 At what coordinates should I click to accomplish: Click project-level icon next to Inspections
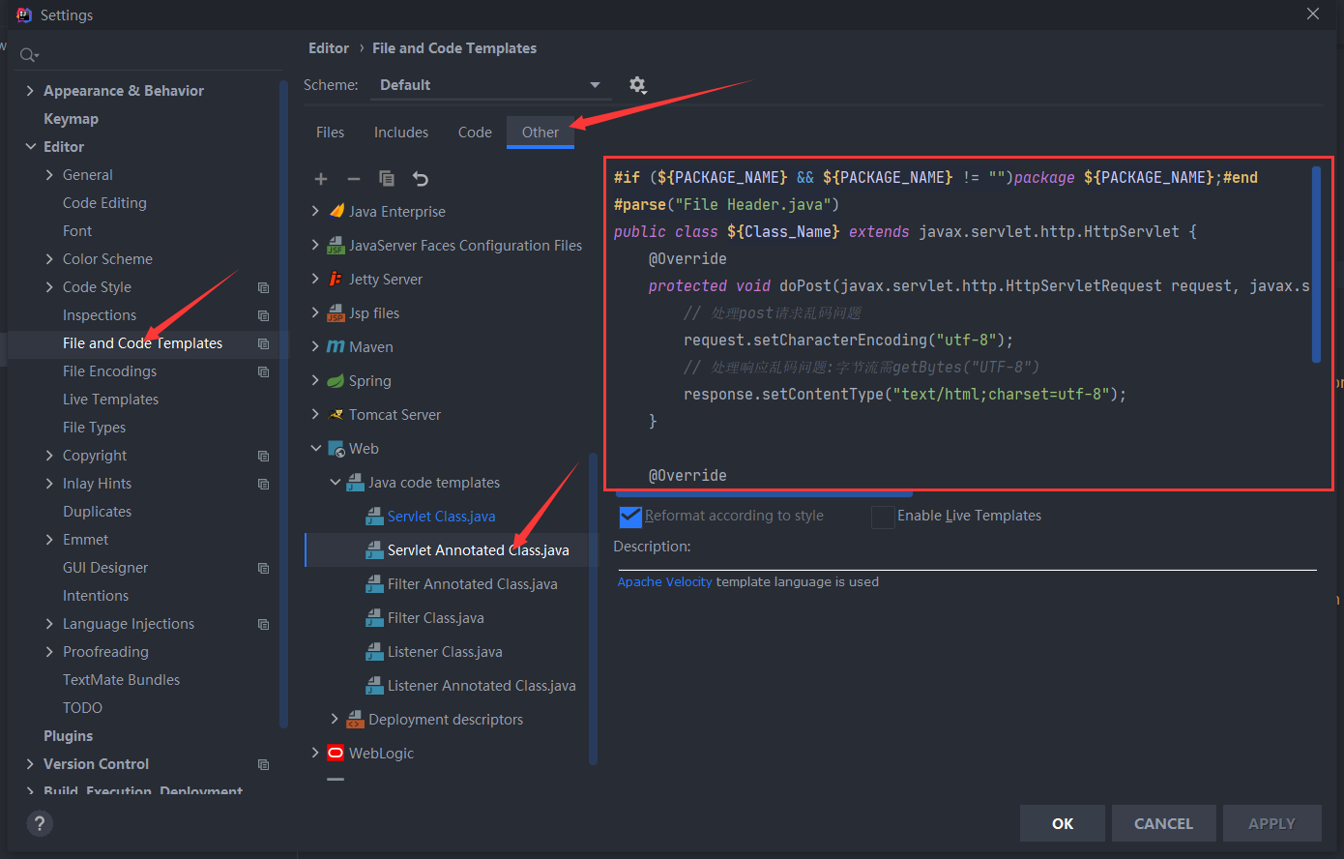263,315
